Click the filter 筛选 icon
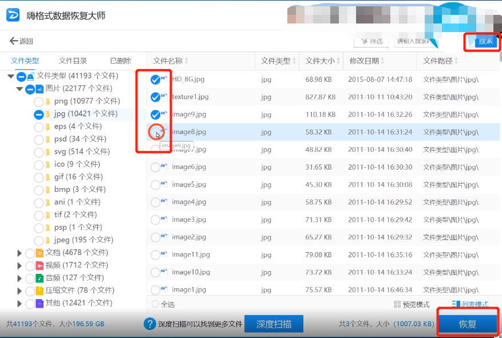Screen dimensions: 502x338 point(365,40)
